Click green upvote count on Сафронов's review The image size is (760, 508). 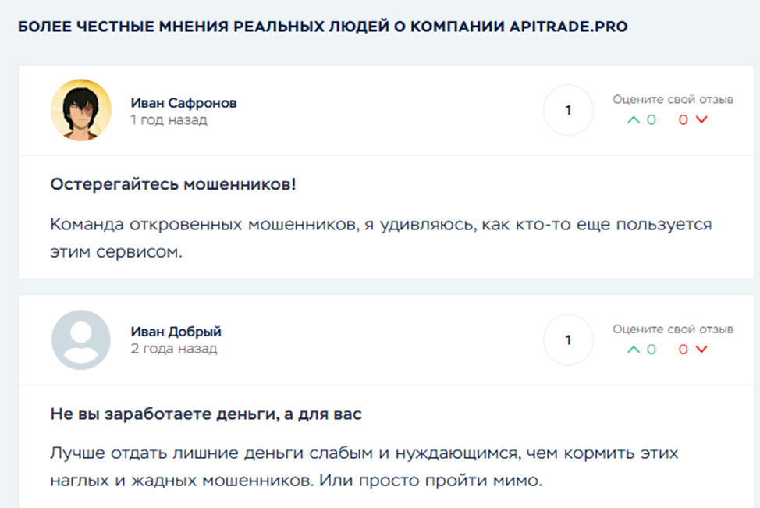pos(651,119)
